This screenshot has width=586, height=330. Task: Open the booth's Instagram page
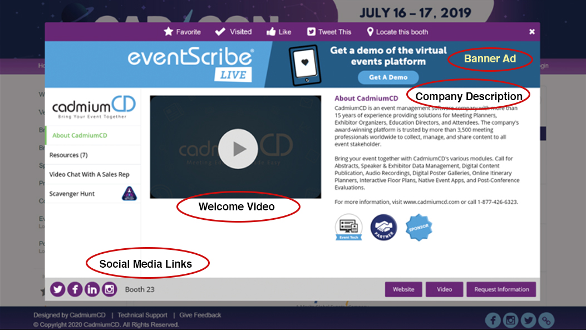tap(110, 289)
